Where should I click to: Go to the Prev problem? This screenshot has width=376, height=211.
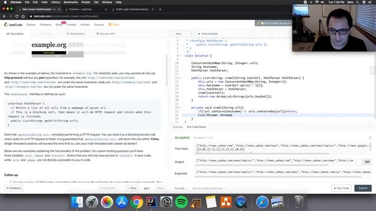coord(132,188)
